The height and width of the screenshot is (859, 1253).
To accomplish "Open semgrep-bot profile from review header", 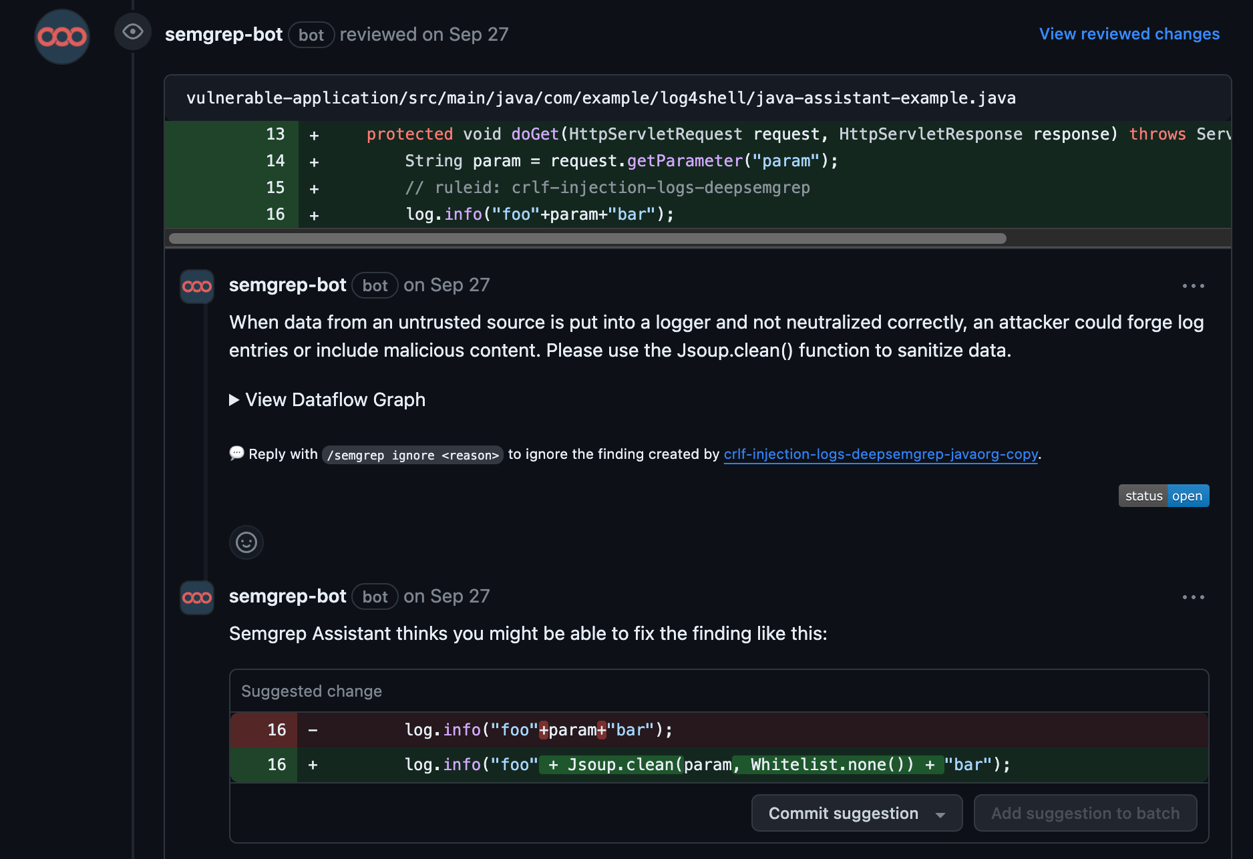I will 224,35.
